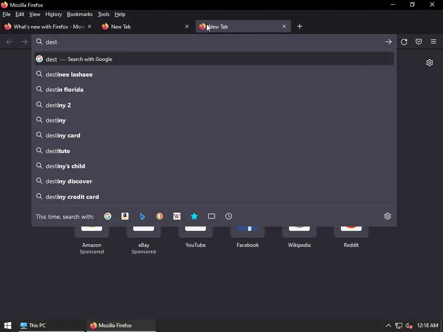Open the Tools menu
Viewport: 443px width, 332px height.
point(103,14)
